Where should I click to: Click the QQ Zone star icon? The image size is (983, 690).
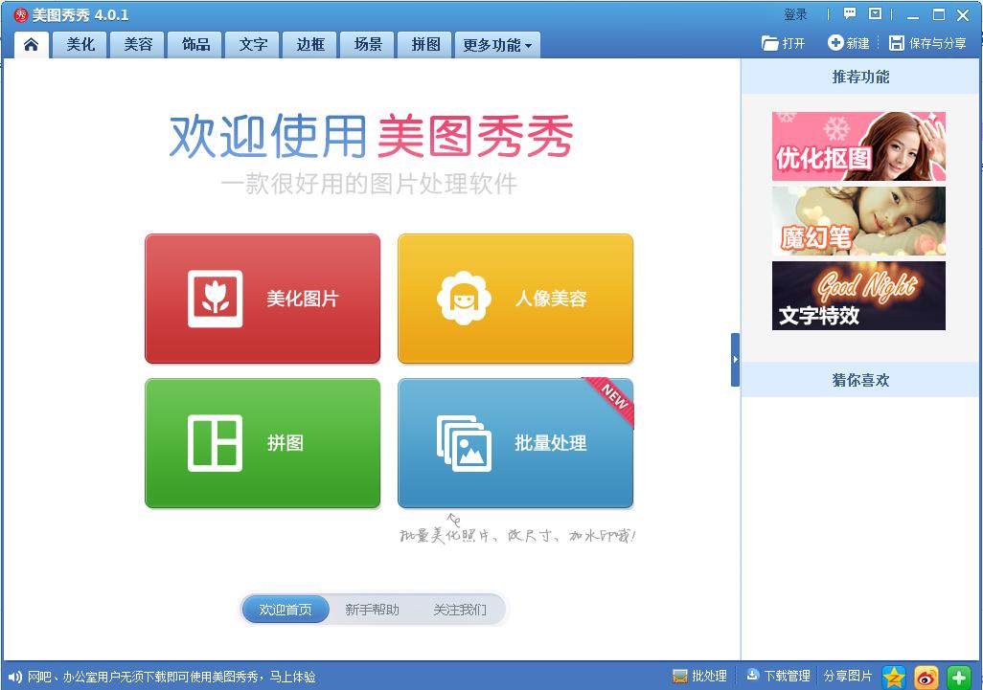[893, 675]
